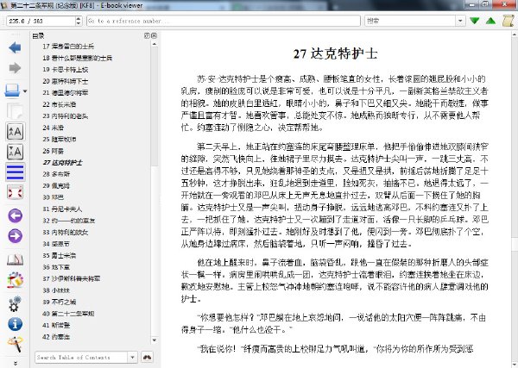Expand hidden toolbar items with bottom chevron
The image size is (518, 368).
point(15,364)
